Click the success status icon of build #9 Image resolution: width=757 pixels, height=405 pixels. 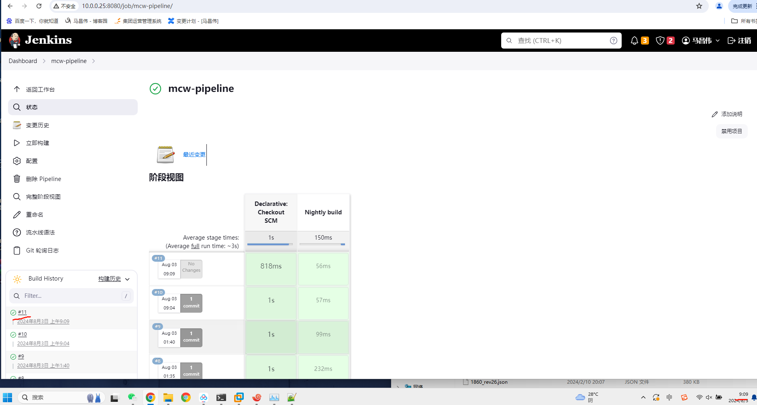pos(13,357)
